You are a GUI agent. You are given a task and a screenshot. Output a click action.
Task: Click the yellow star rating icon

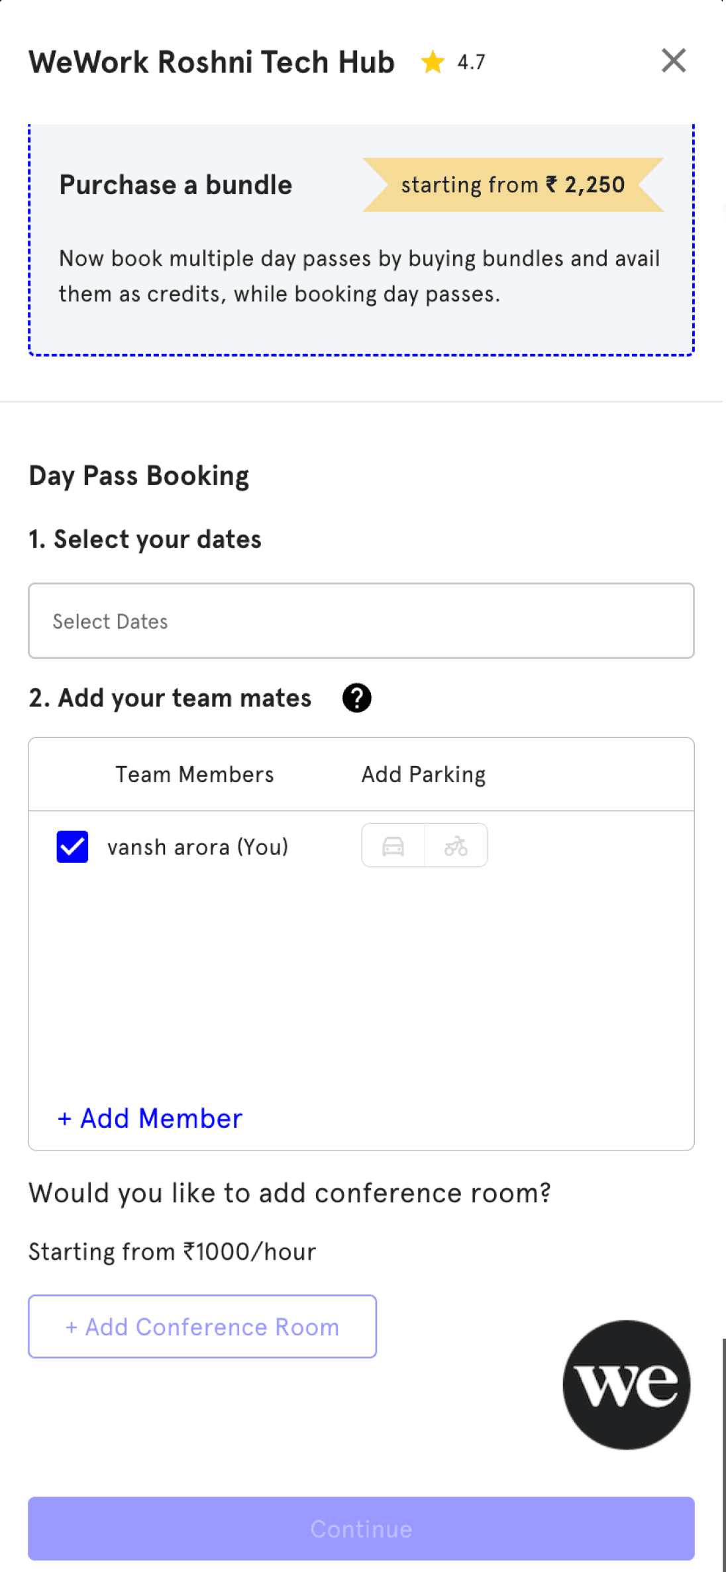click(433, 62)
